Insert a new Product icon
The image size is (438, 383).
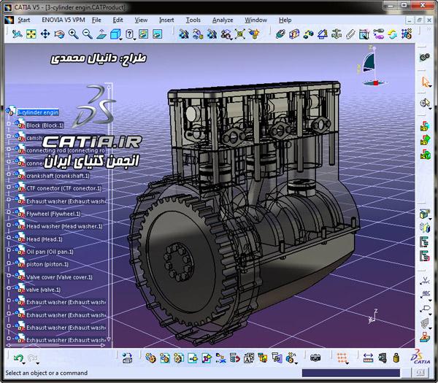click(x=165, y=357)
